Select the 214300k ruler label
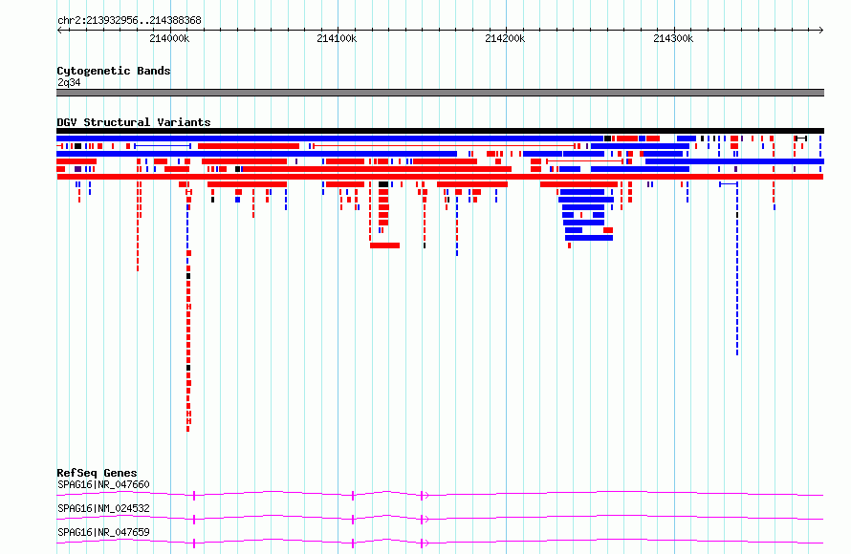 click(x=673, y=38)
